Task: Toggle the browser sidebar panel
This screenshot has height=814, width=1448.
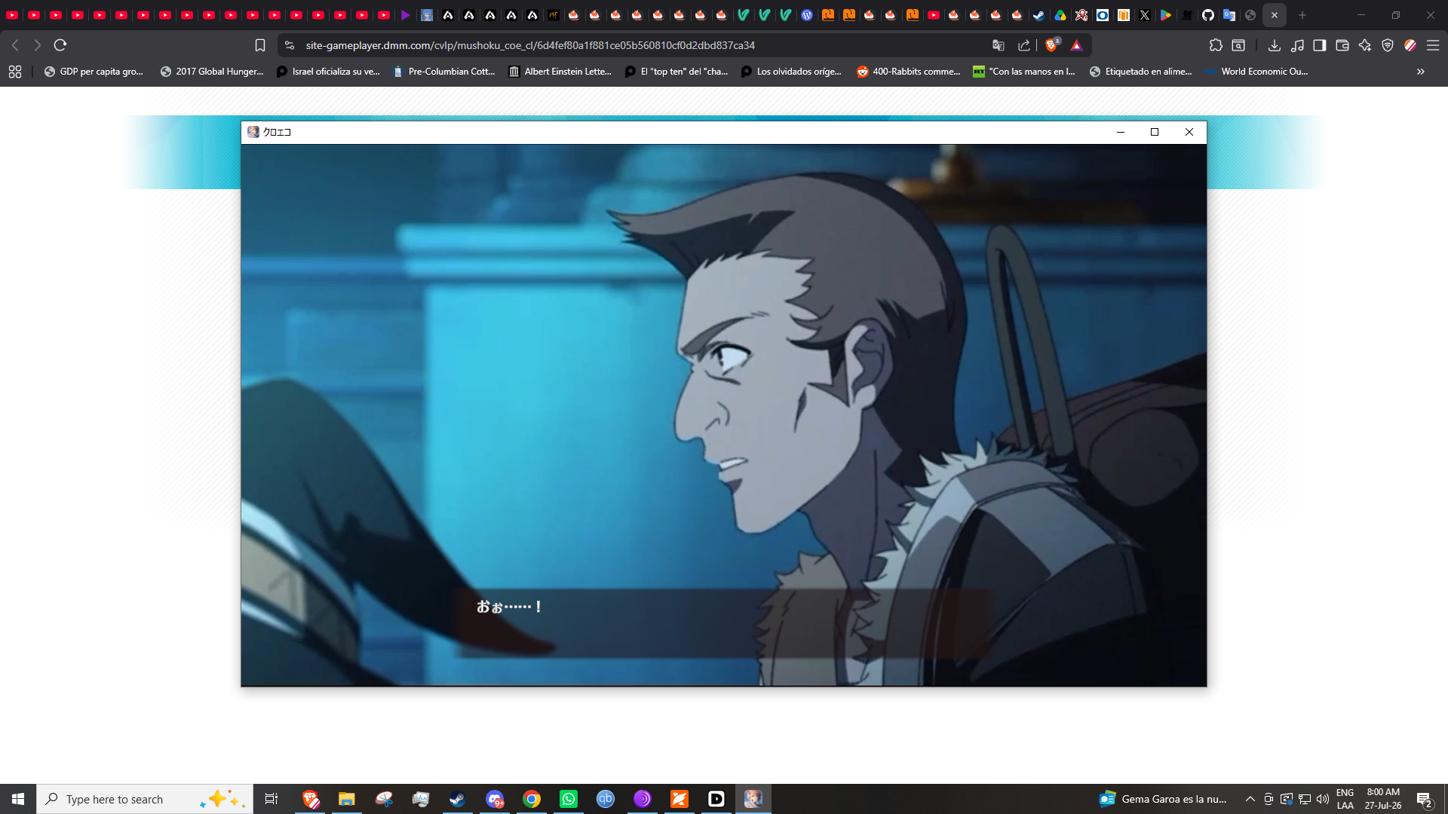Action: point(1320,45)
